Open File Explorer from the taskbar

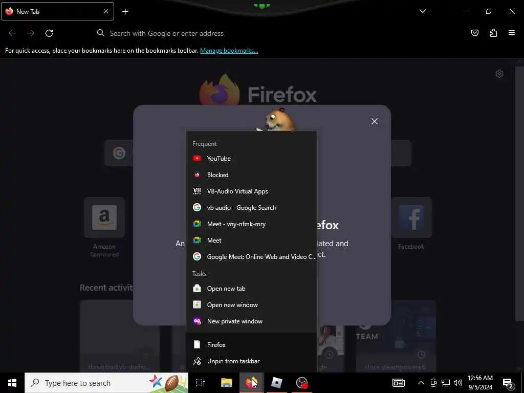pyautogui.click(x=226, y=383)
